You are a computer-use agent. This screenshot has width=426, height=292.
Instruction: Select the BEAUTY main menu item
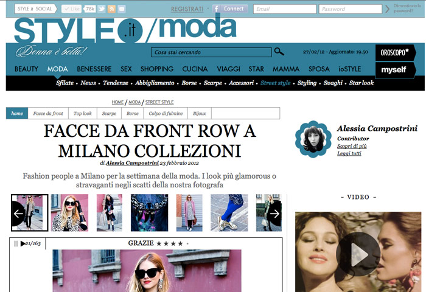pos(26,69)
